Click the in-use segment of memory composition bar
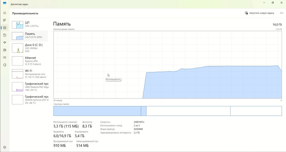The height and width of the screenshot is (152, 286). click(97, 111)
